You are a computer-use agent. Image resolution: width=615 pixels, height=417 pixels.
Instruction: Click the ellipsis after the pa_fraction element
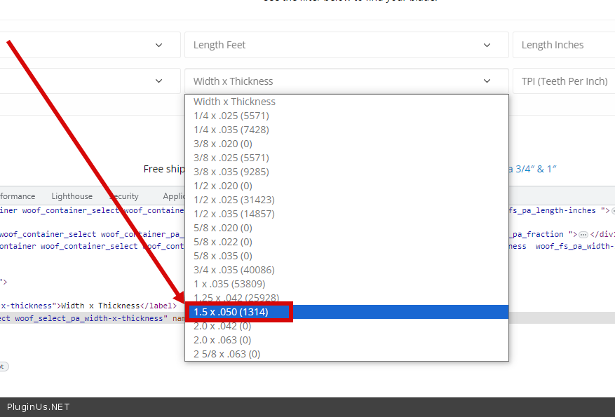[x=583, y=234]
